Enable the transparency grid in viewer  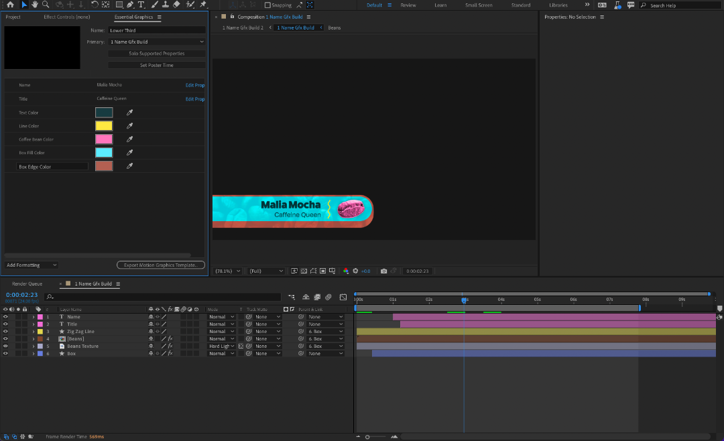tap(304, 271)
